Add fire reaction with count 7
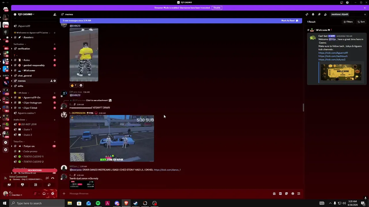369x207 pixels. (x=74, y=85)
